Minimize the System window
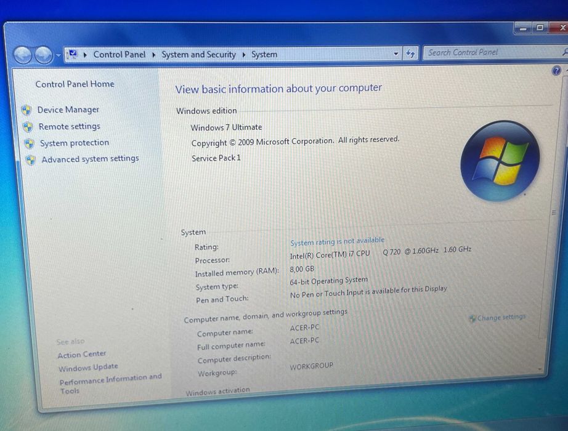 point(523,28)
